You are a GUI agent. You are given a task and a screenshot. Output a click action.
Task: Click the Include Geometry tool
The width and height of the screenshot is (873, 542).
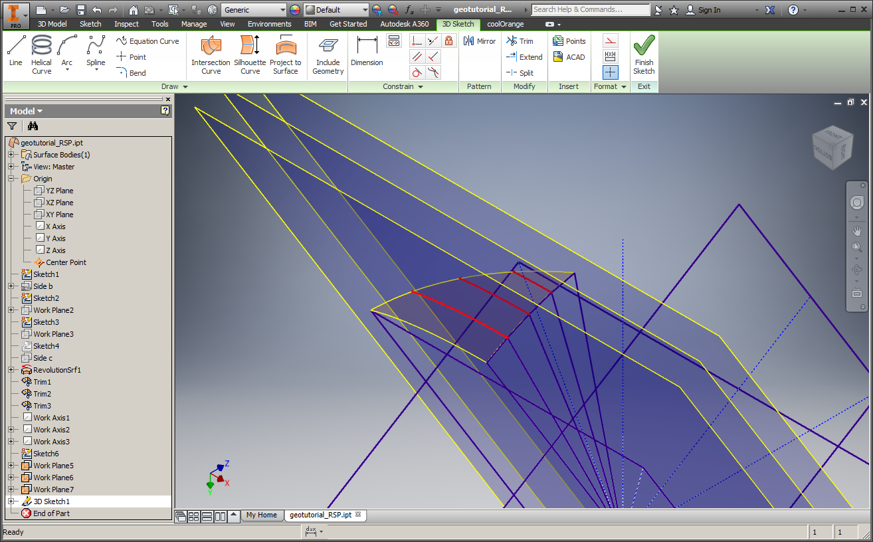(328, 54)
